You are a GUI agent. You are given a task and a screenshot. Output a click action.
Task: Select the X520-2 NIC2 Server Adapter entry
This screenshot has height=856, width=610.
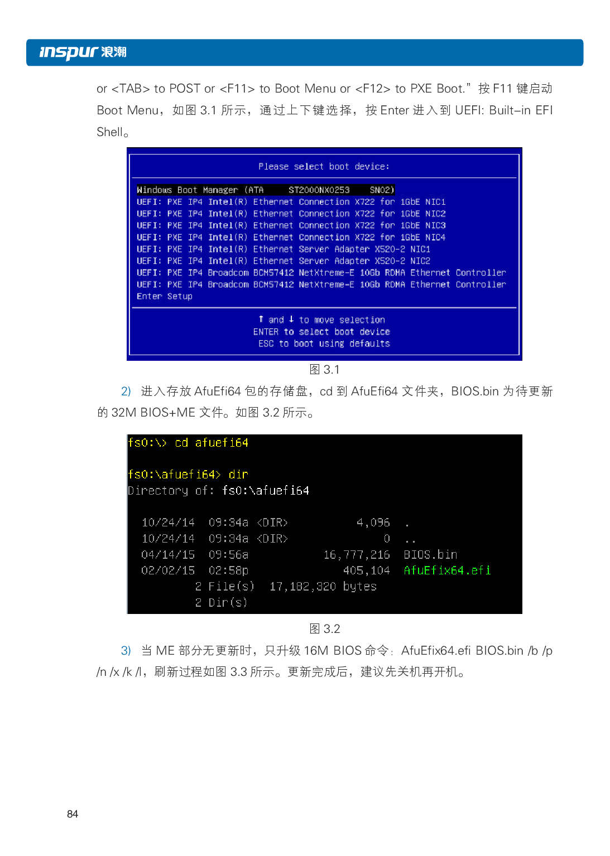pyautogui.click(x=283, y=261)
